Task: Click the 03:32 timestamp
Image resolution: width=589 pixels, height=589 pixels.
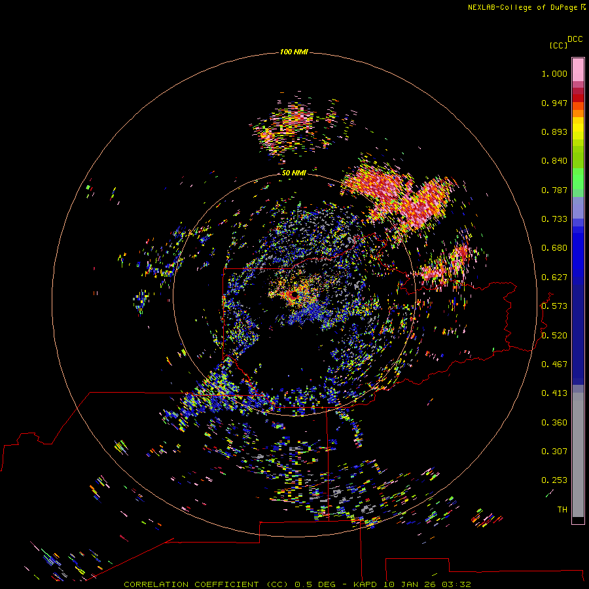Action: point(456,584)
